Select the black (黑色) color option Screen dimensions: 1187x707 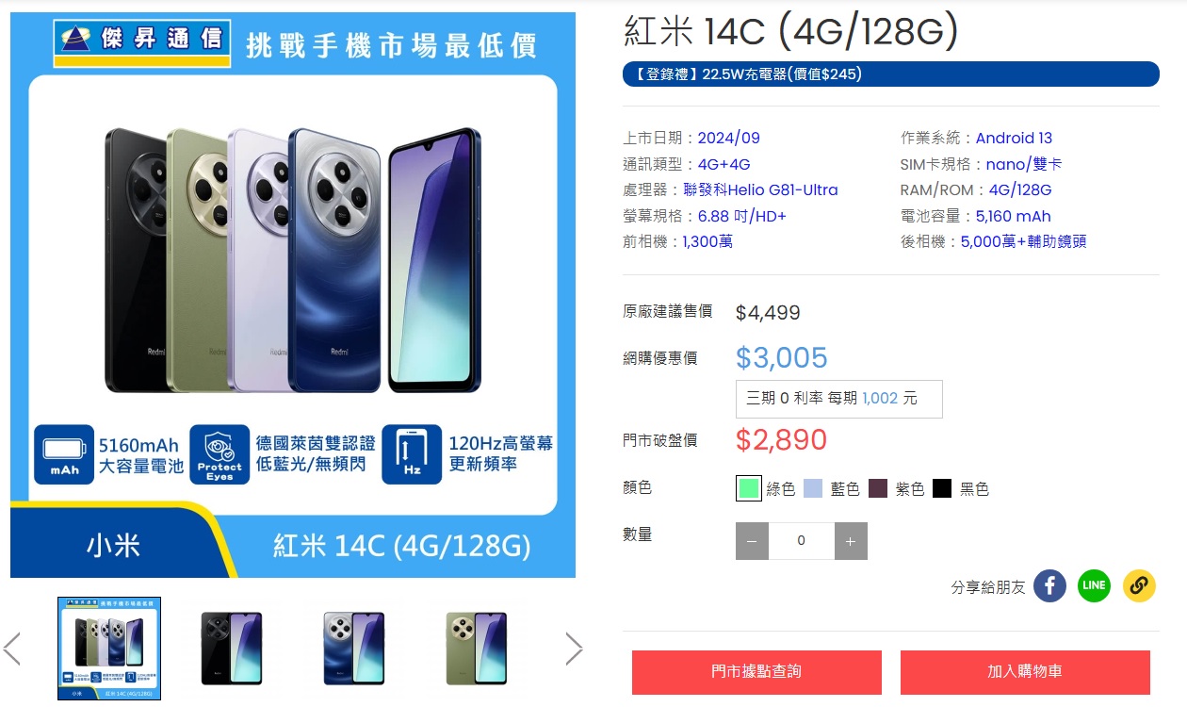click(x=942, y=488)
